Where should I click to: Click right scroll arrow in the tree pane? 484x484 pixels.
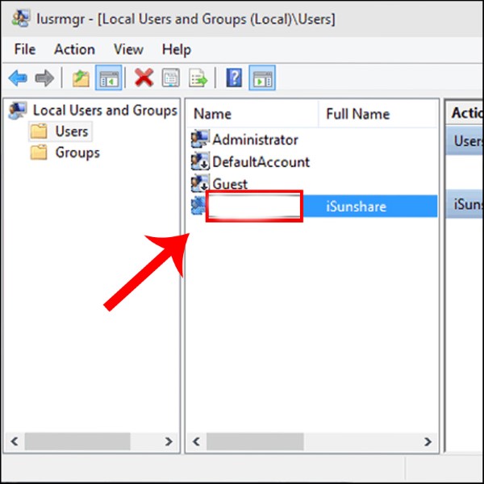(169, 441)
